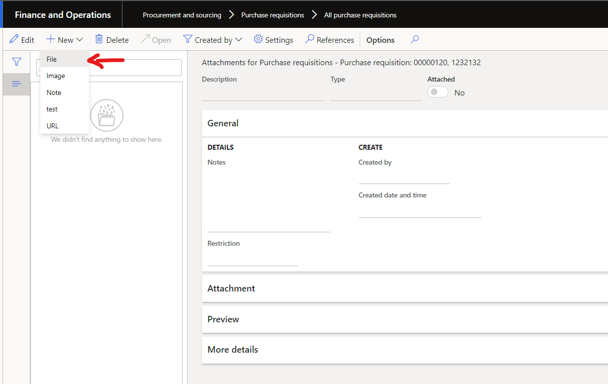Show the filter pane funnel icon

tap(16, 62)
